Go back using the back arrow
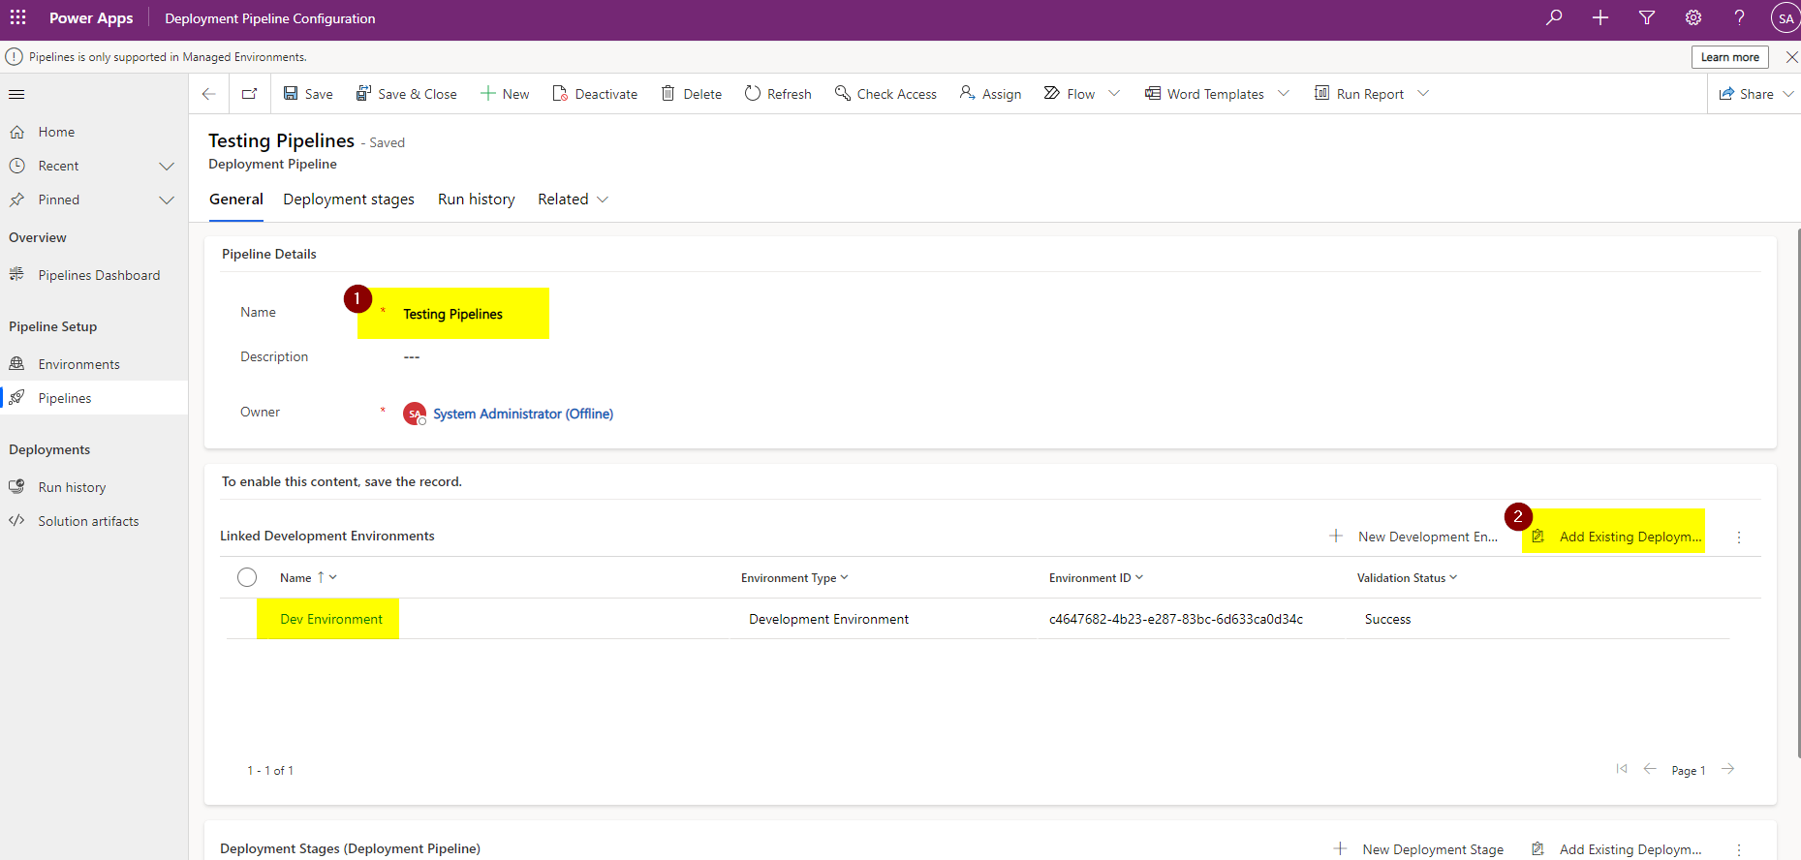The width and height of the screenshot is (1801, 860). click(208, 94)
